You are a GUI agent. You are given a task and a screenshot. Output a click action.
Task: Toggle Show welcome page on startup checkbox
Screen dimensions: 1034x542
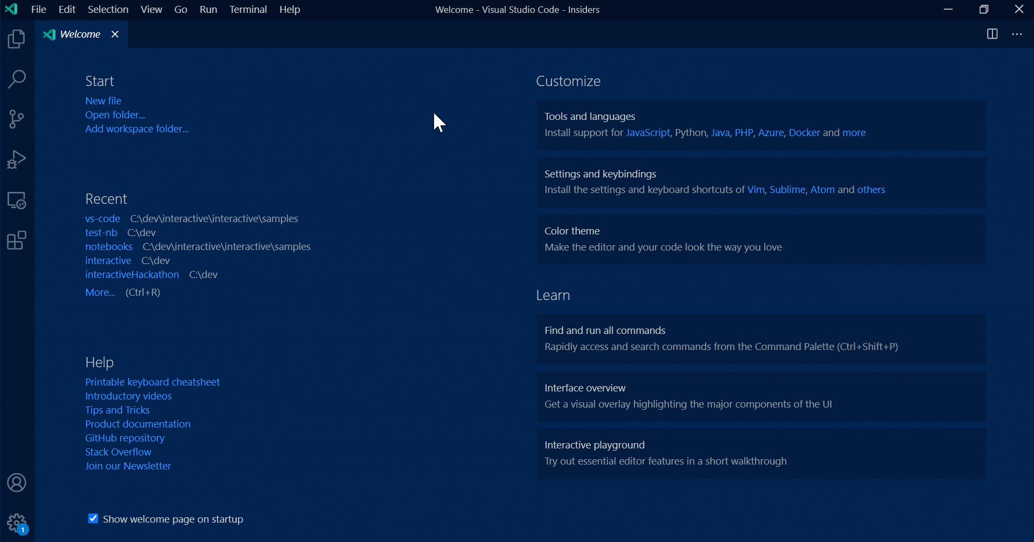pyautogui.click(x=93, y=519)
